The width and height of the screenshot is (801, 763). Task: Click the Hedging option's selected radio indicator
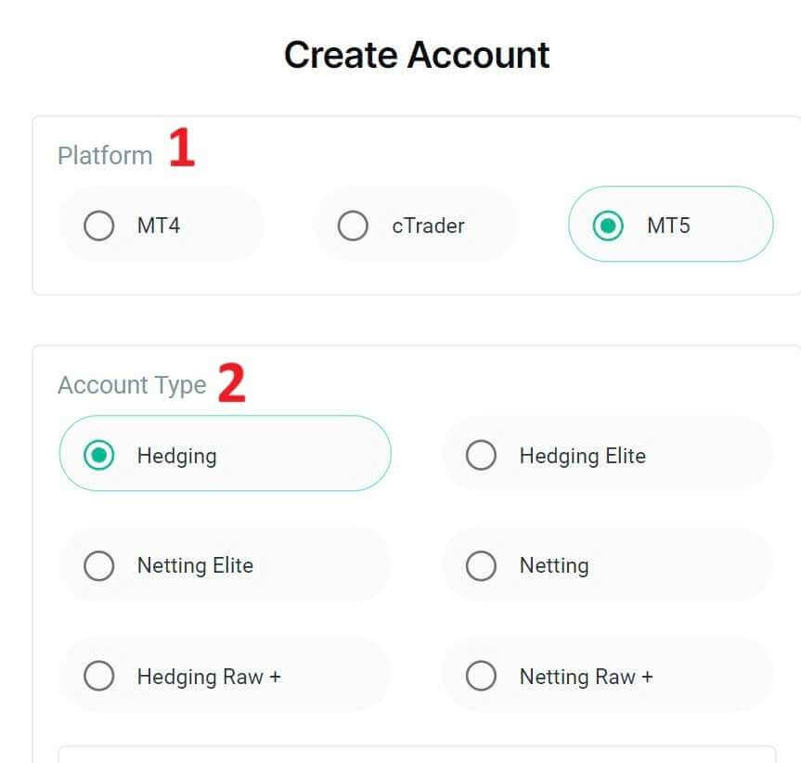(x=99, y=455)
